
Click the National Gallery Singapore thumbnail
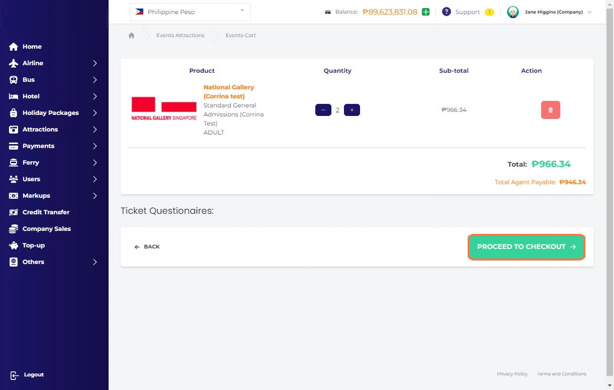[x=164, y=109]
